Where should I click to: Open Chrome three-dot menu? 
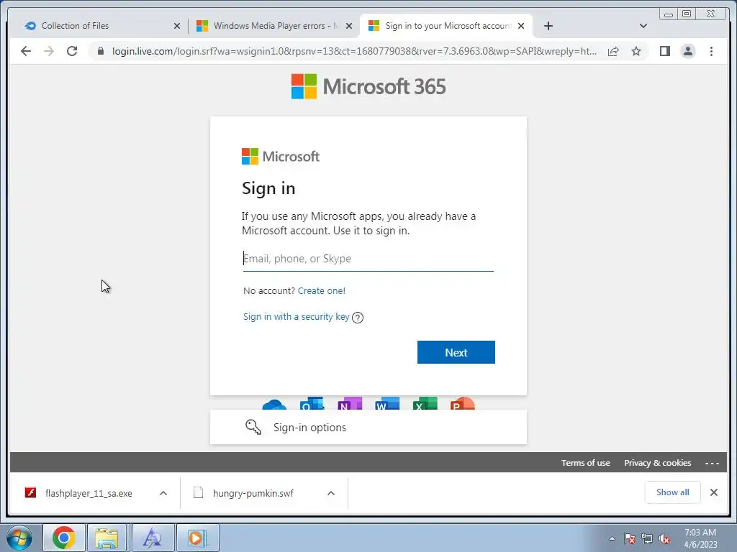[711, 51]
